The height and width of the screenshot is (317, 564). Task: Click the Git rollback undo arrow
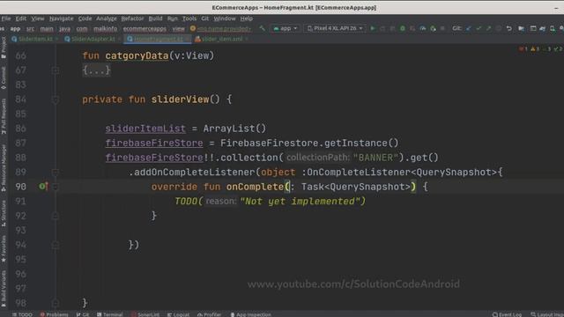(508, 28)
